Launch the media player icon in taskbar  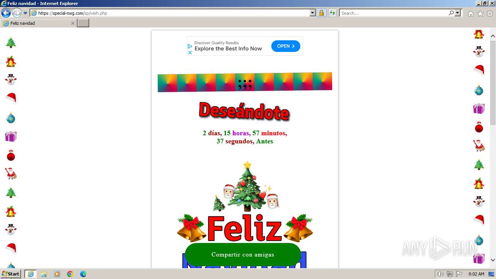57,274
